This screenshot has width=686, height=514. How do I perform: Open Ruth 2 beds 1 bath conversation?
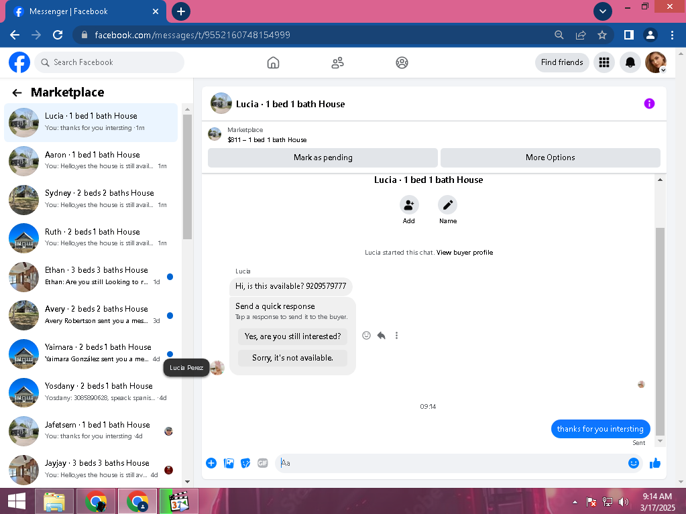[x=91, y=238]
